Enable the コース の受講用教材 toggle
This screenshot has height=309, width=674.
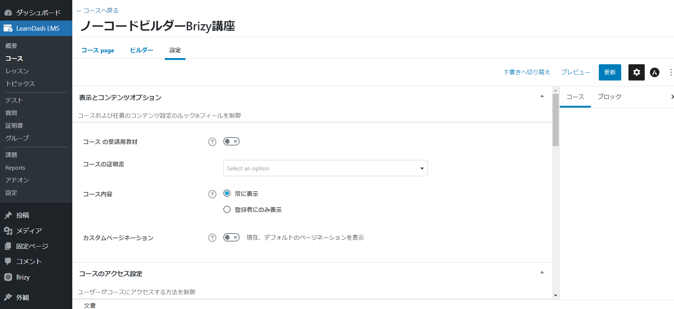[x=231, y=142]
